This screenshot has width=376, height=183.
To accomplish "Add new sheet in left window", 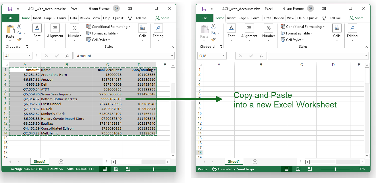I will point(61,162).
